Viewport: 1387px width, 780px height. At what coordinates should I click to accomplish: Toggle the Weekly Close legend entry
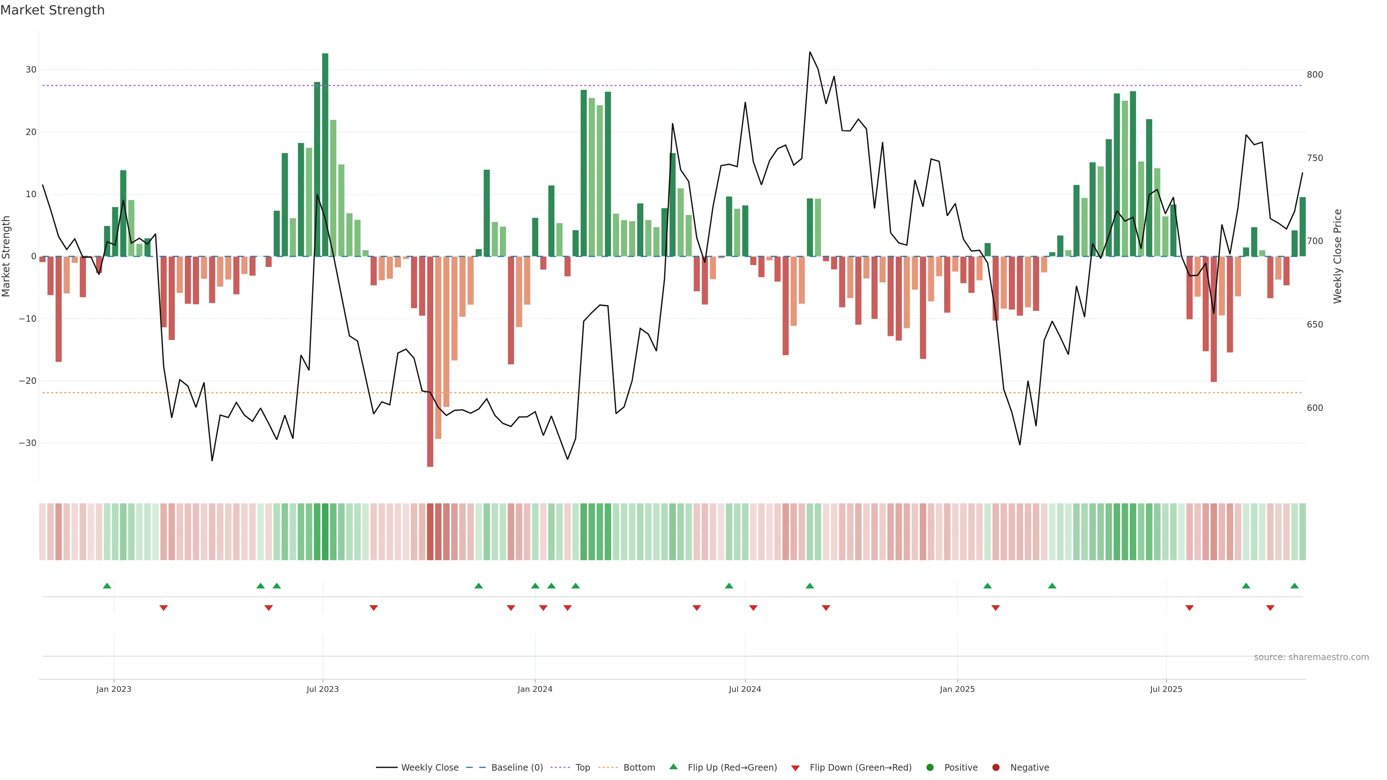[429, 767]
